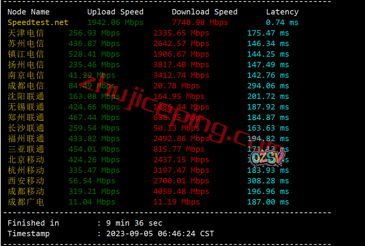Click the OZSV graffiti logo sticker
The height and width of the screenshot is (246, 365).
(x=268, y=158)
